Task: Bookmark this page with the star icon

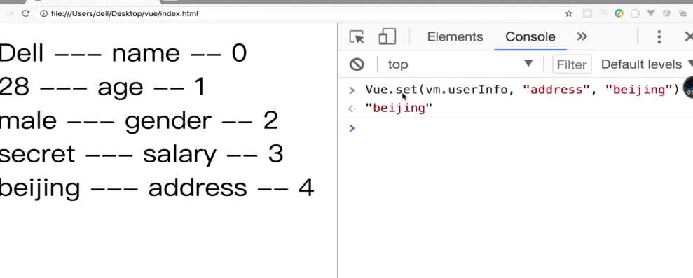Action: click(568, 14)
